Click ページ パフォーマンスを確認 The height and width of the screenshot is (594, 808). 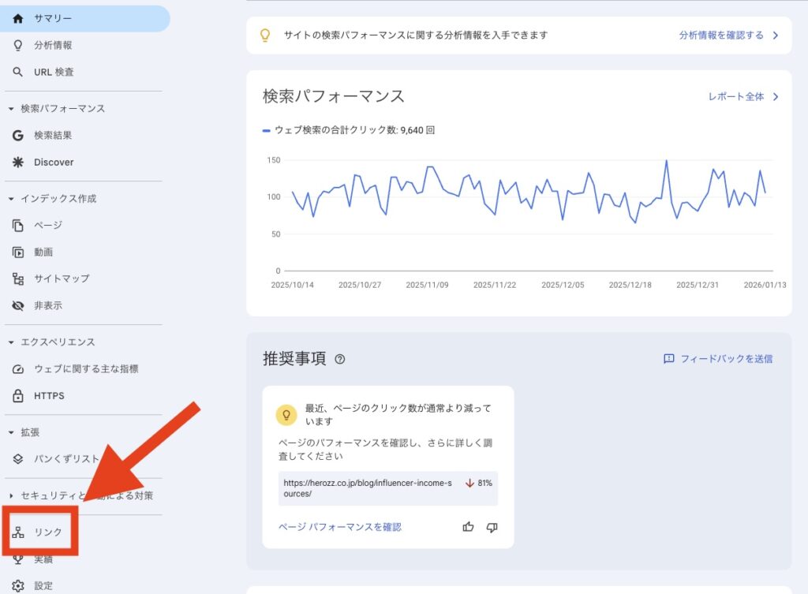pyautogui.click(x=339, y=527)
